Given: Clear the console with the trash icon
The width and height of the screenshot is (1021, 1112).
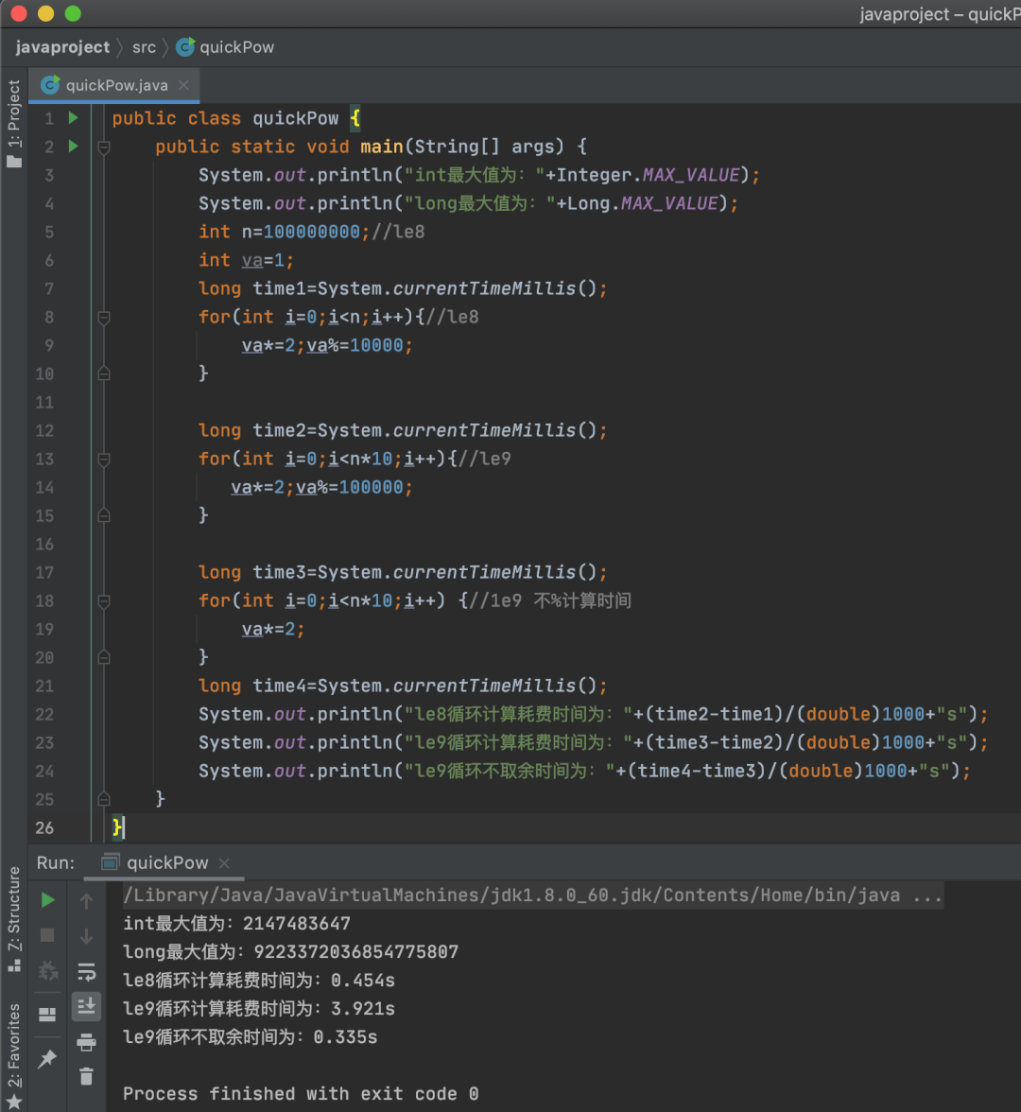Looking at the screenshot, I should (87, 1076).
